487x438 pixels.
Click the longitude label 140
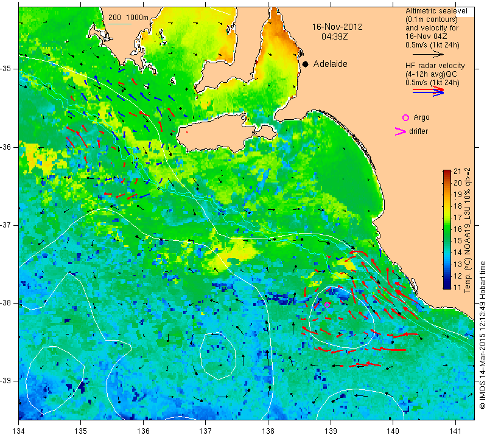[x=393, y=431]
